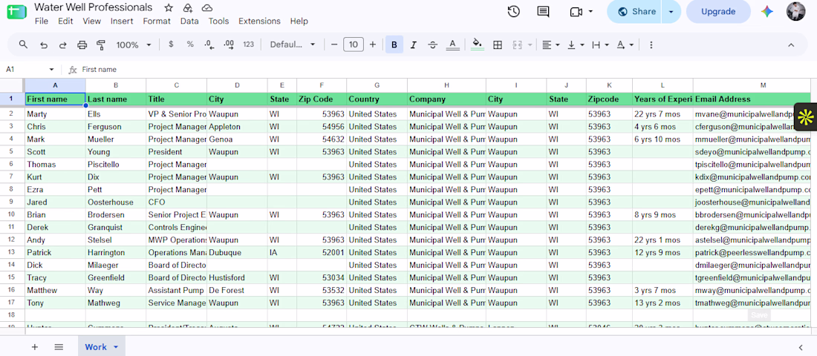Click the Share button
Image resolution: width=817 pixels, height=356 pixels.
click(x=635, y=11)
